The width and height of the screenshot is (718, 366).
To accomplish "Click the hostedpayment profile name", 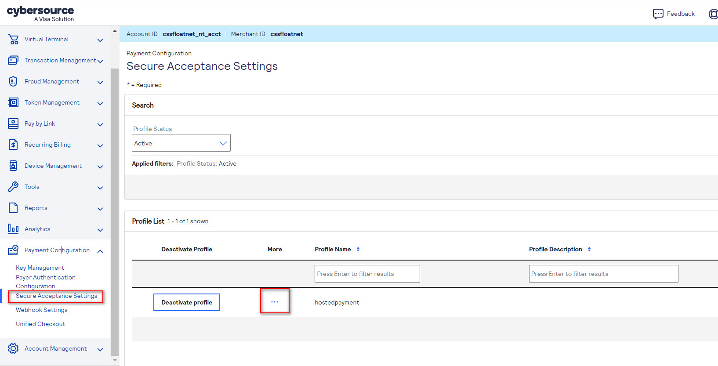I will tap(337, 302).
